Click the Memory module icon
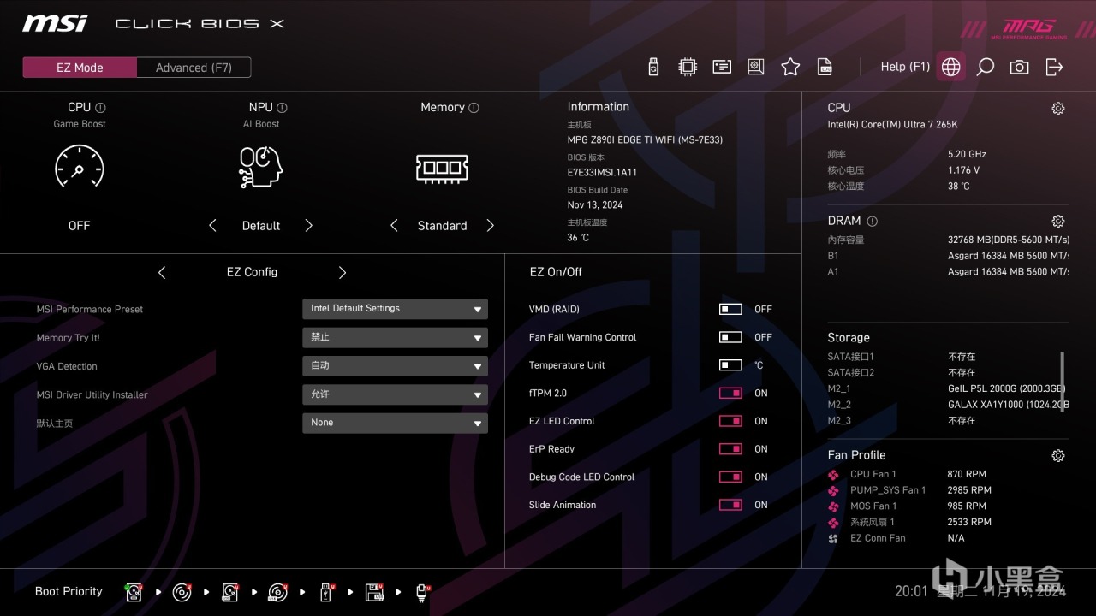 click(442, 168)
